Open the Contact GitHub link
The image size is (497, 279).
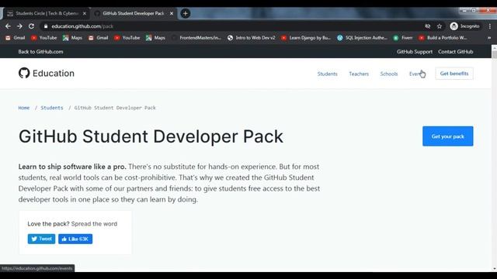click(456, 52)
